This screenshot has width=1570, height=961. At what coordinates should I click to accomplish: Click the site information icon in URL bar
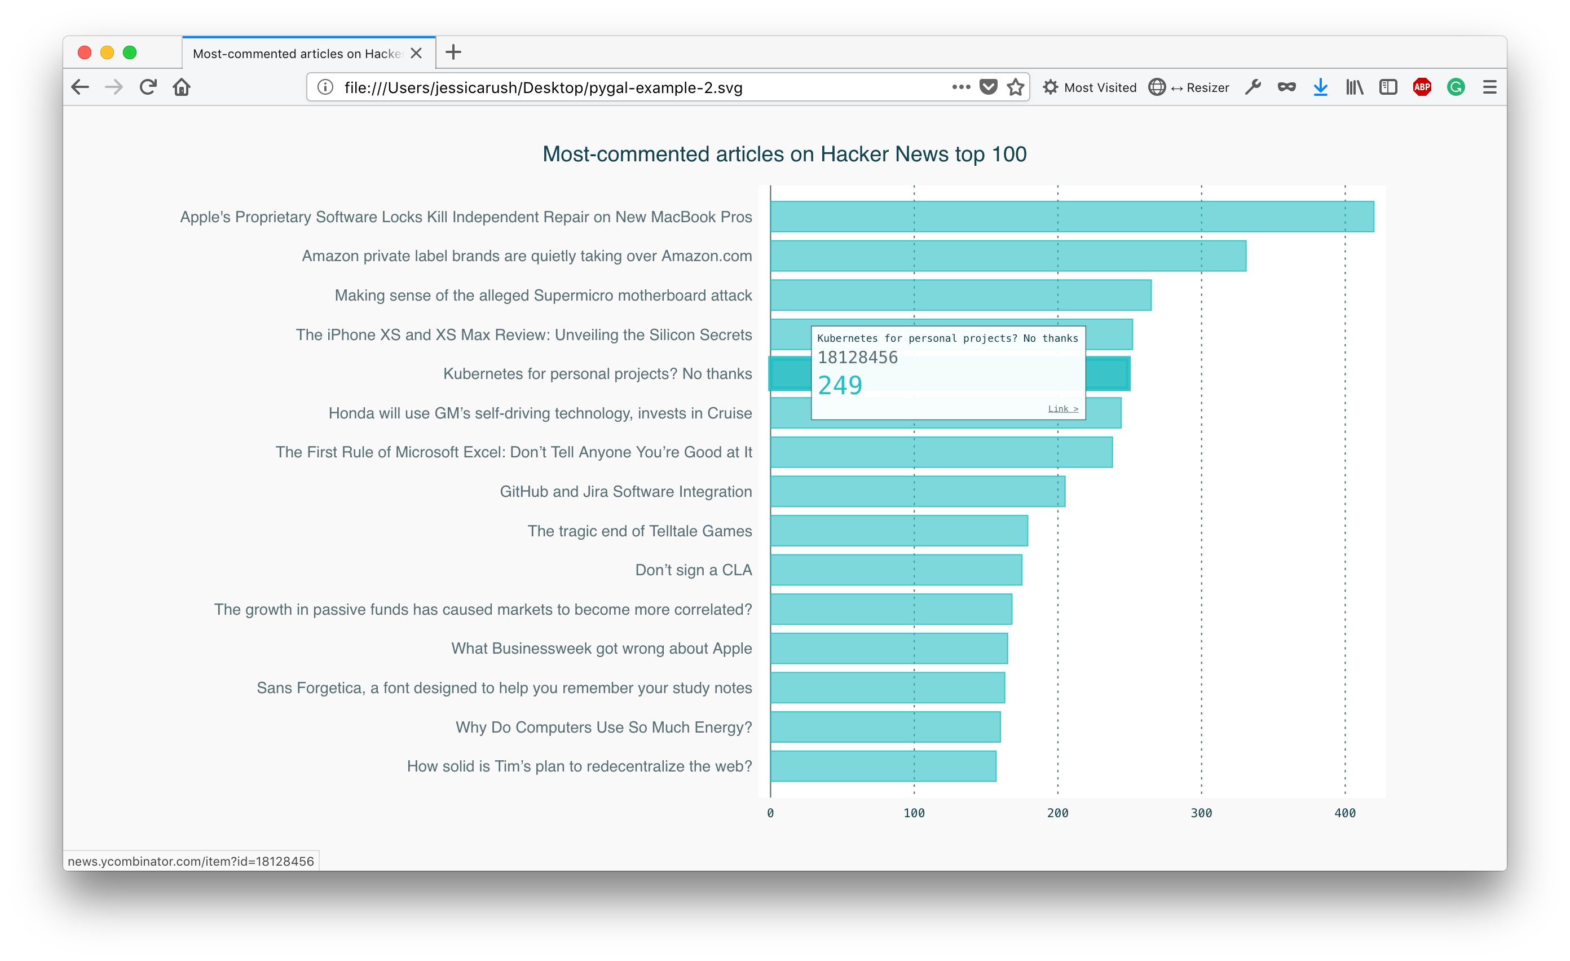point(325,87)
